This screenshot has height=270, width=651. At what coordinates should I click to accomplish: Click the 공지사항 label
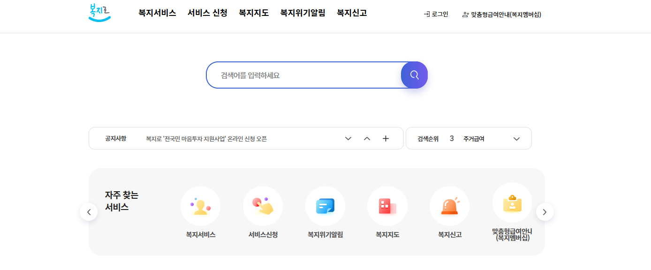tap(116, 139)
